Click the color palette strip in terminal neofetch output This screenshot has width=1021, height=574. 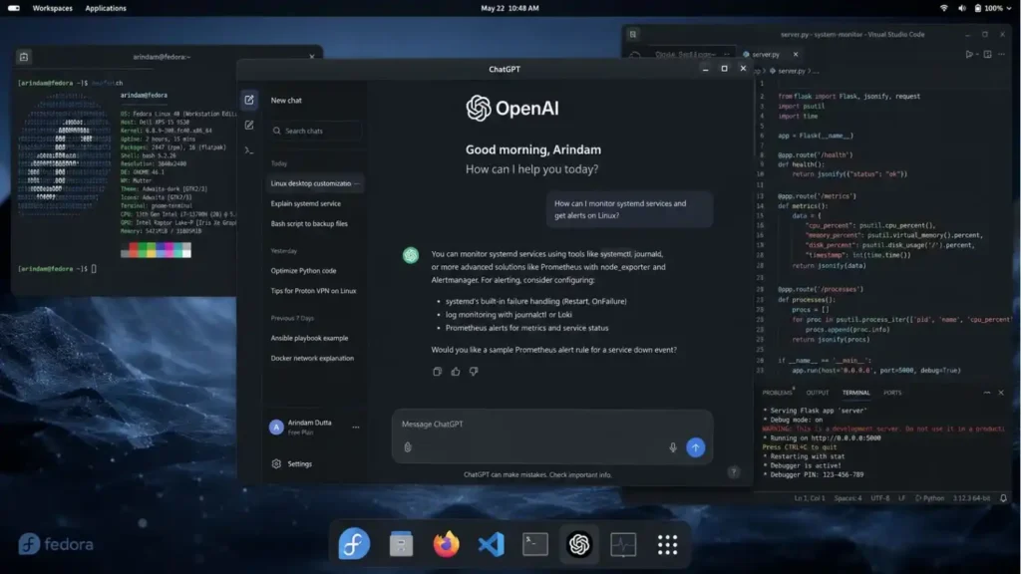coord(156,250)
